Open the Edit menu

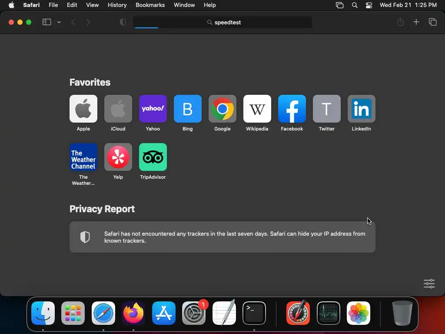coord(72,5)
